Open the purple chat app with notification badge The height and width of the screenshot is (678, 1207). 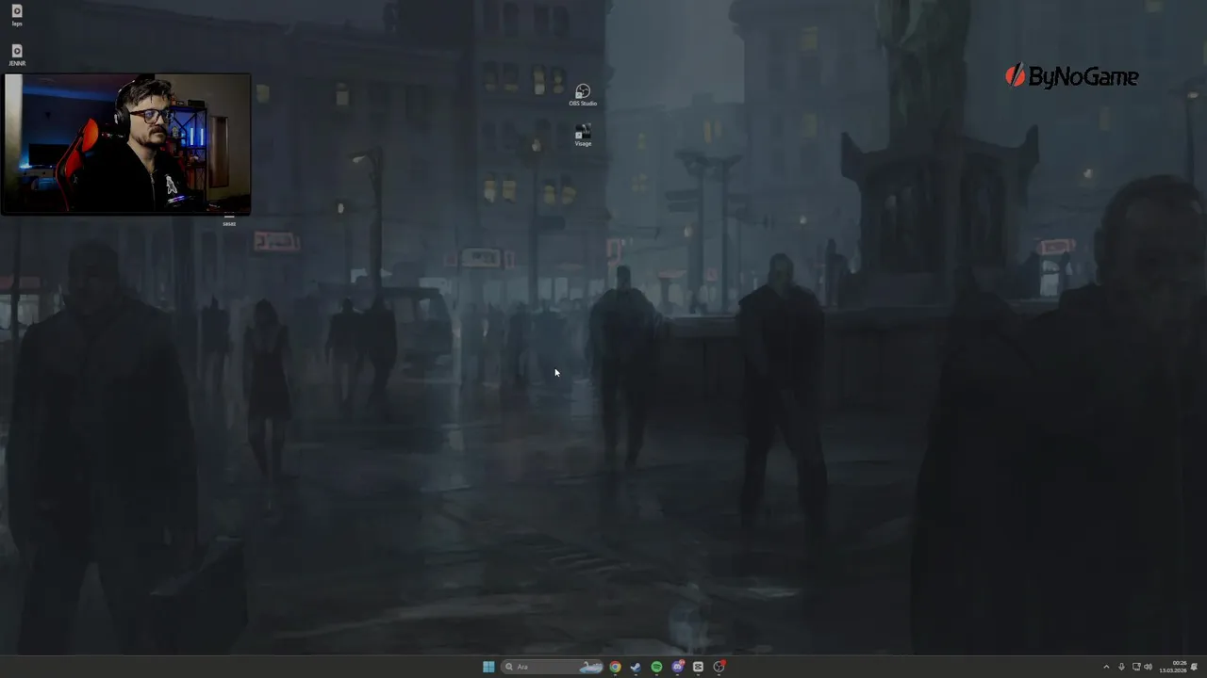tap(678, 667)
